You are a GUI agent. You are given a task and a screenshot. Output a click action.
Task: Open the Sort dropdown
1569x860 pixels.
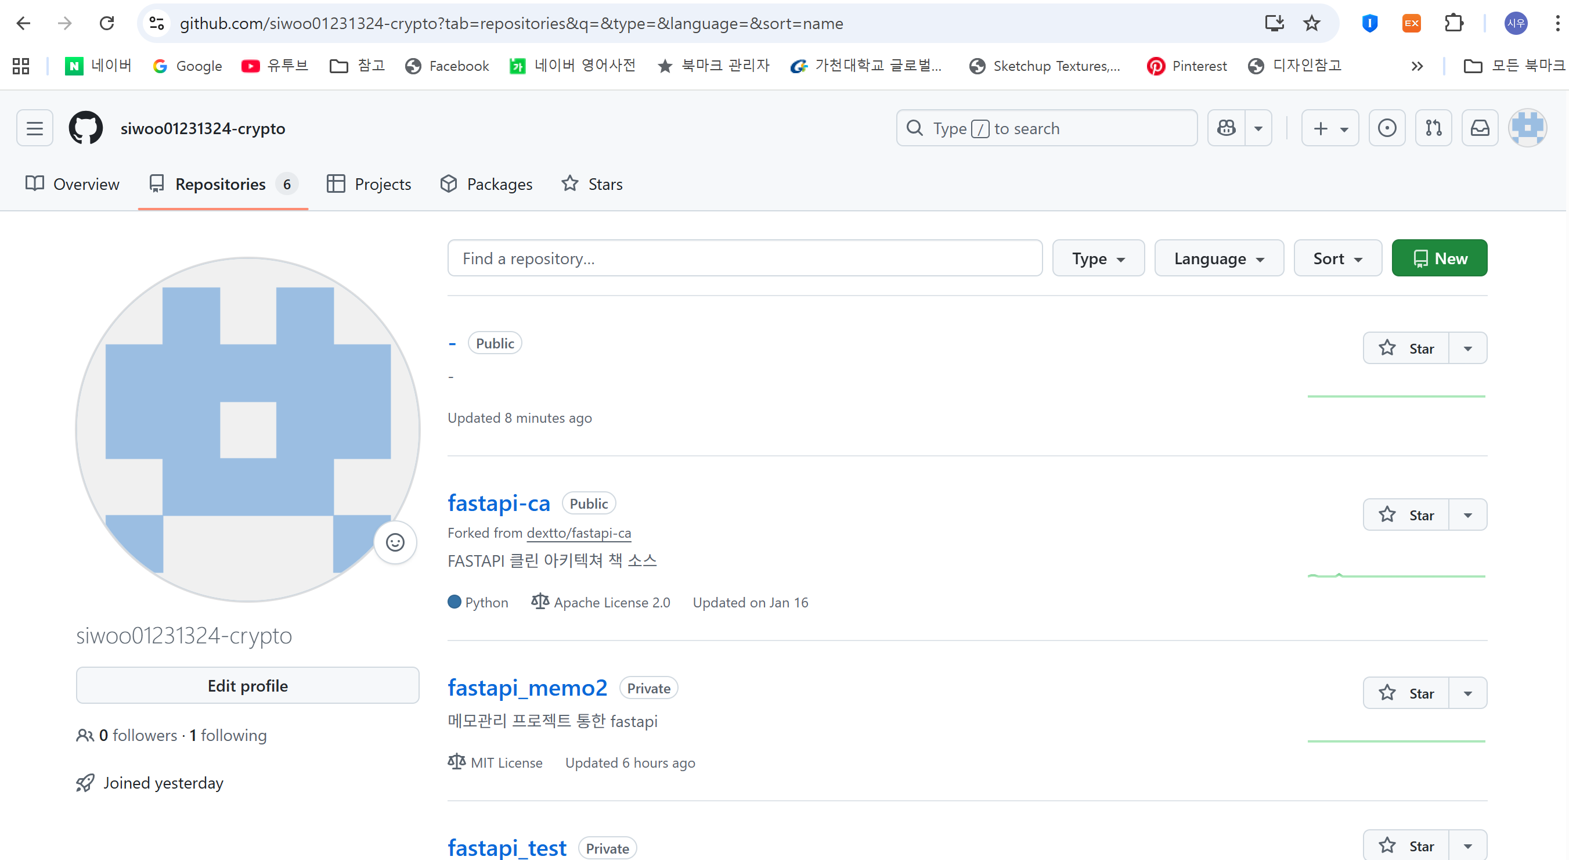1337,258
